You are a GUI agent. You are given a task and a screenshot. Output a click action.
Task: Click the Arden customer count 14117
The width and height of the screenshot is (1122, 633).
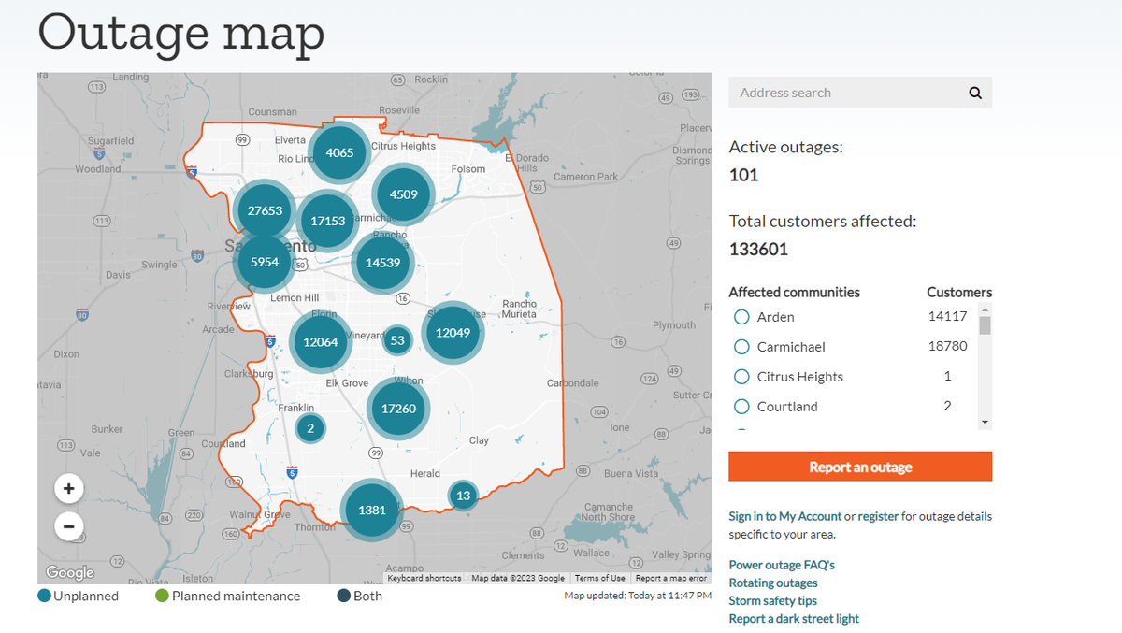pos(947,317)
